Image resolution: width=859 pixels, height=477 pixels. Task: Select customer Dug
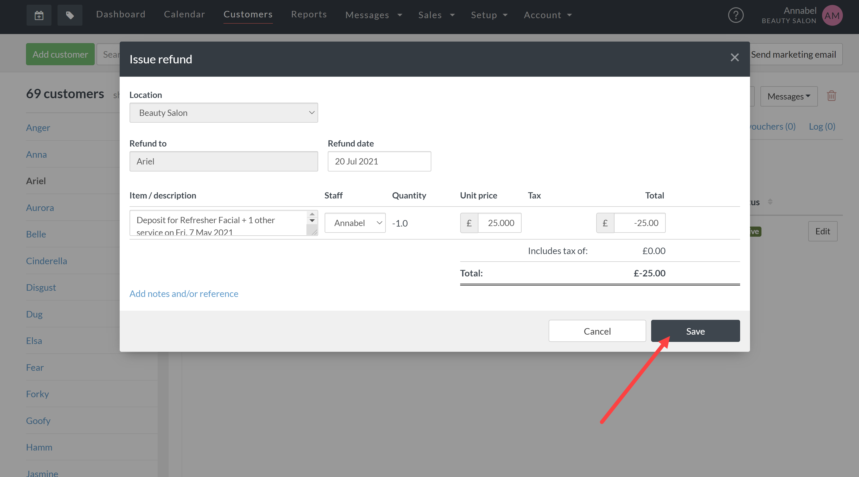34,314
